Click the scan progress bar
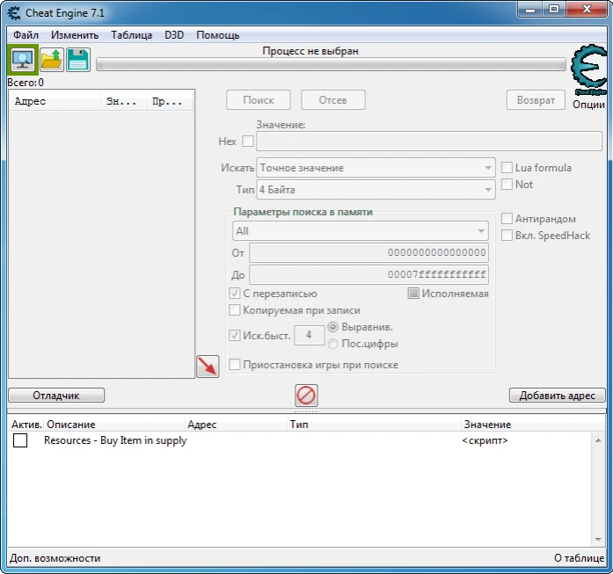Image resolution: width=613 pixels, height=574 pixels. (x=331, y=64)
